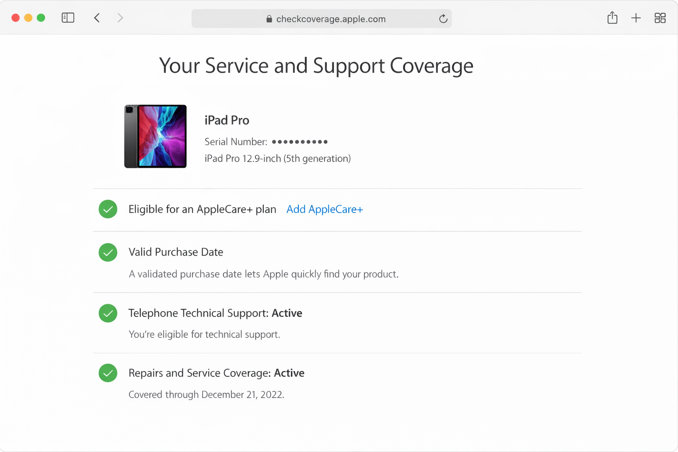Click the padlock icon in the address bar
Screen dimensions: 678x452
coord(269,19)
